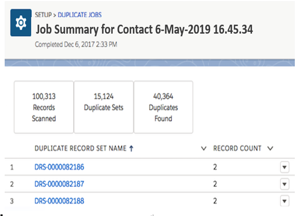Click the Setup breadcrumb text
This screenshot has width=300, height=216.
point(43,15)
